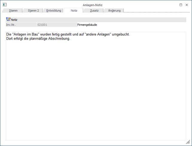Go to the Entwicklung tab
Image resolution: width=192 pixels, height=146 pixels.
click(54, 10)
